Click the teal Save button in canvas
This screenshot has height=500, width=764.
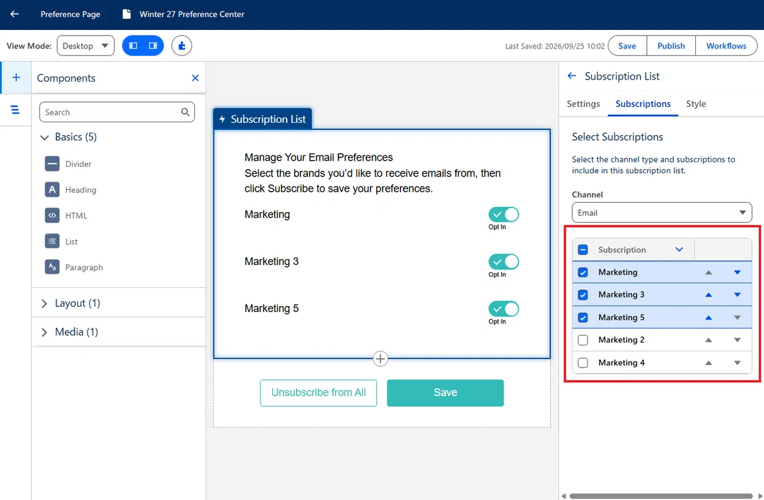point(445,393)
